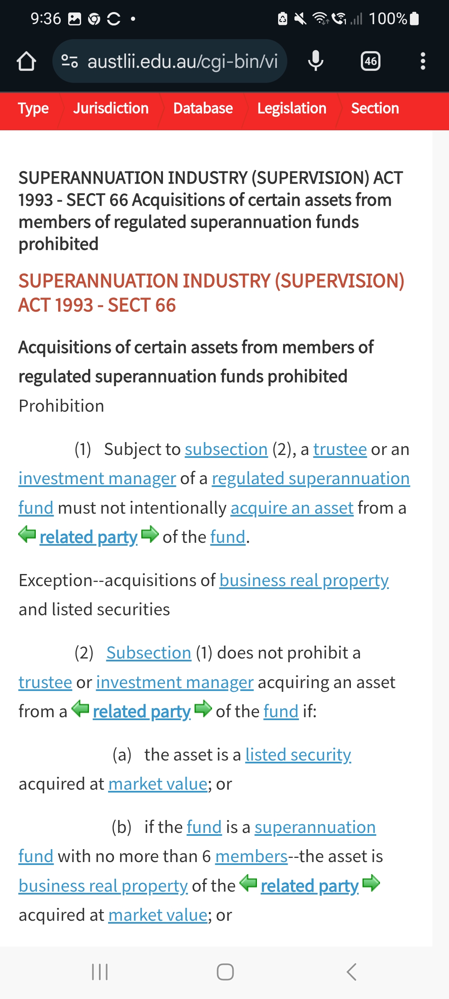Tap Android recent apps button

100,972
